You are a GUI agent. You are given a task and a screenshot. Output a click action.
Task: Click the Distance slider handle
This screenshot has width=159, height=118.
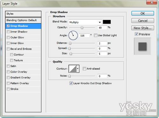click(70, 43)
